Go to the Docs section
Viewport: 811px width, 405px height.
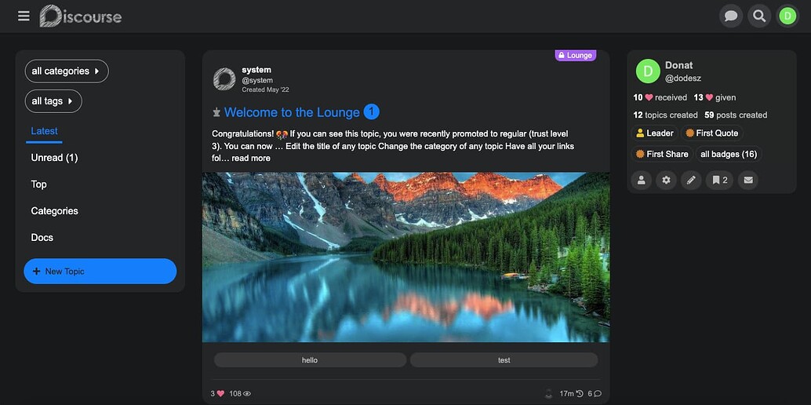42,238
